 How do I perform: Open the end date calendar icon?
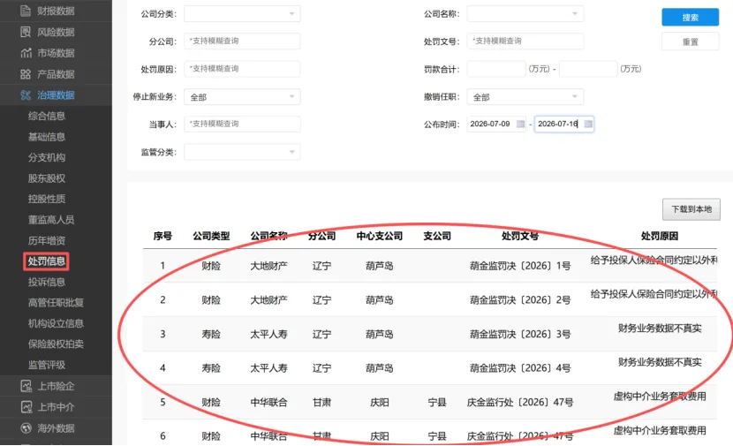588,124
